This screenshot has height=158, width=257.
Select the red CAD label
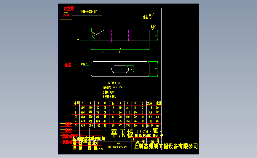click(66, 15)
